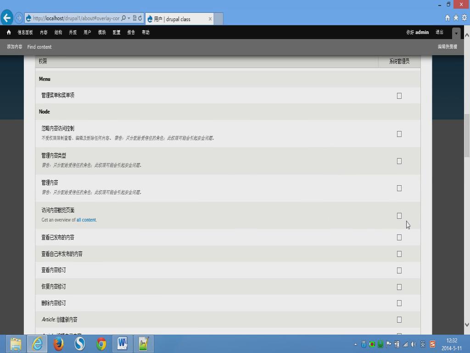Click the compatibility view icon
470x353 pixels.
pyautogui.click(x=134, y=18)
